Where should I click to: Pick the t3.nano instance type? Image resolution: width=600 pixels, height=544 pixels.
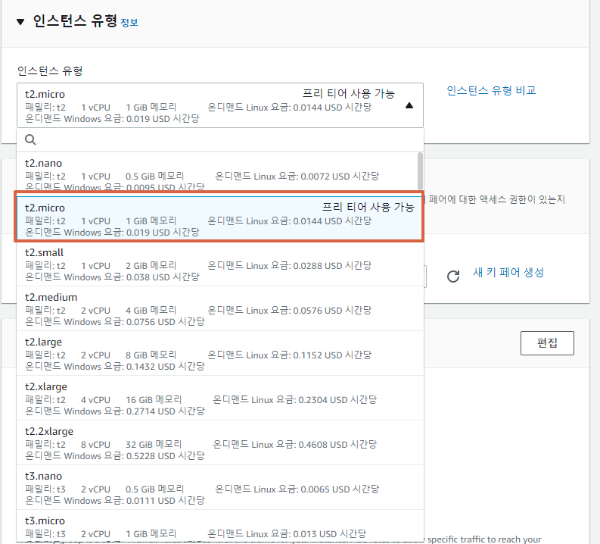pos(220,488)
